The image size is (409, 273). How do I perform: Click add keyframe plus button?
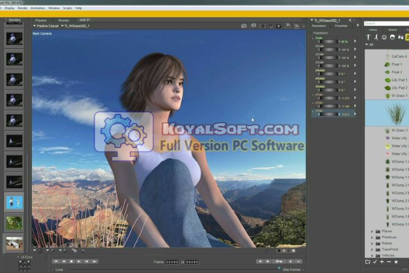click(290, 262)
